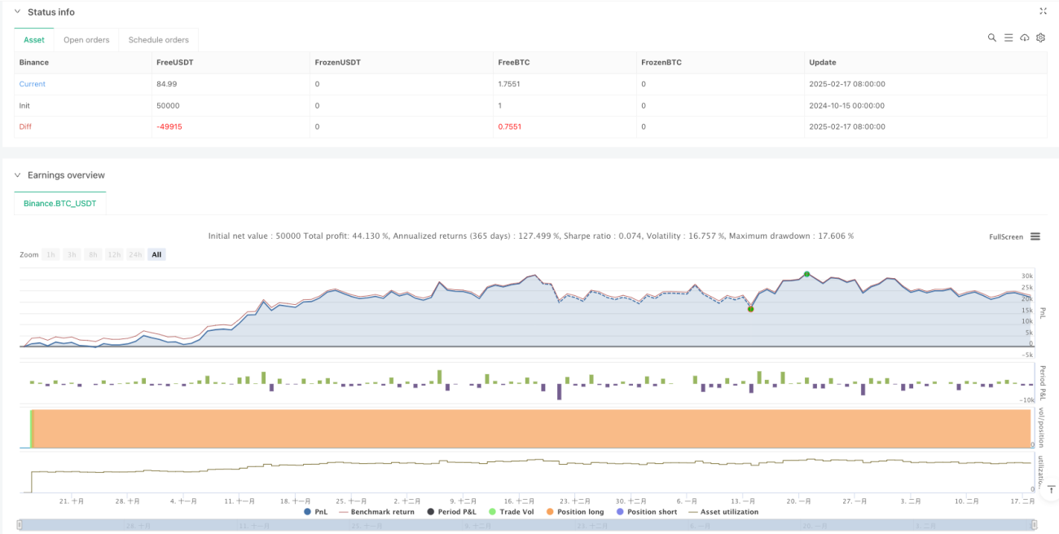Collapse the Earnings overview section
Viewport: 1059px width, 534px height.
(x=17, y=175)
